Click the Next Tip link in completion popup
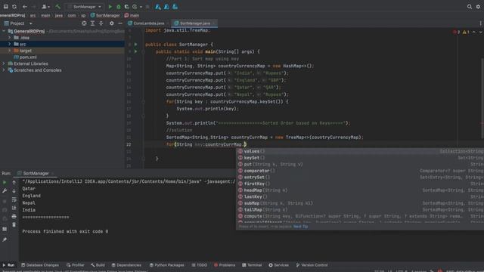This screenshot has width=484, height=272. (x=300, y=227)
